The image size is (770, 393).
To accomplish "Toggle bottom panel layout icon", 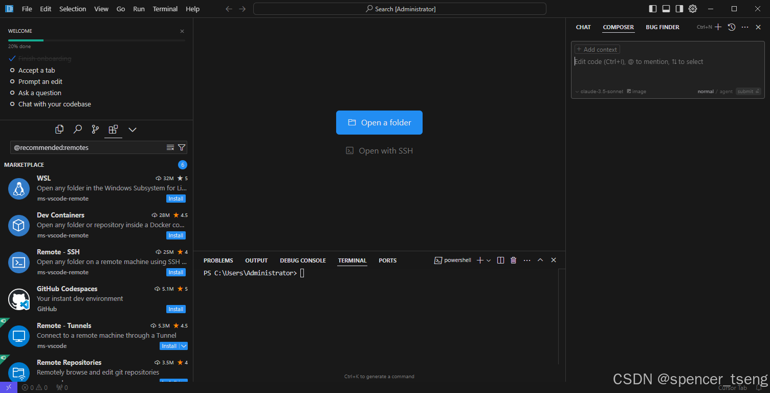I will click(666, 9).
